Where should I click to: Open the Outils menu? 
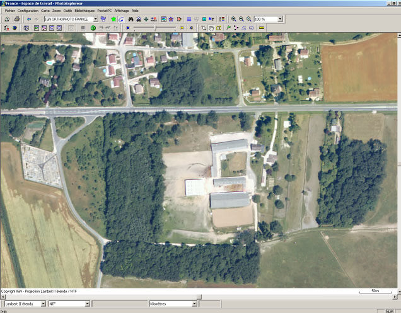[67, 11]
